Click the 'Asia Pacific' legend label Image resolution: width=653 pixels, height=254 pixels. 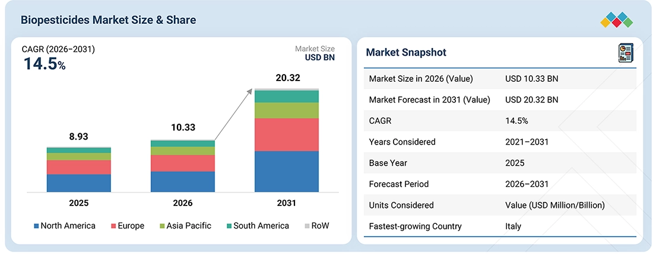[189, 226]
